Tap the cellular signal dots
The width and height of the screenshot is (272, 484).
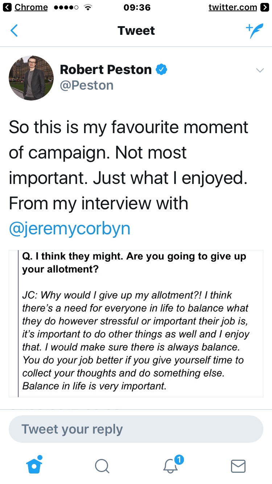pos(66,8)
